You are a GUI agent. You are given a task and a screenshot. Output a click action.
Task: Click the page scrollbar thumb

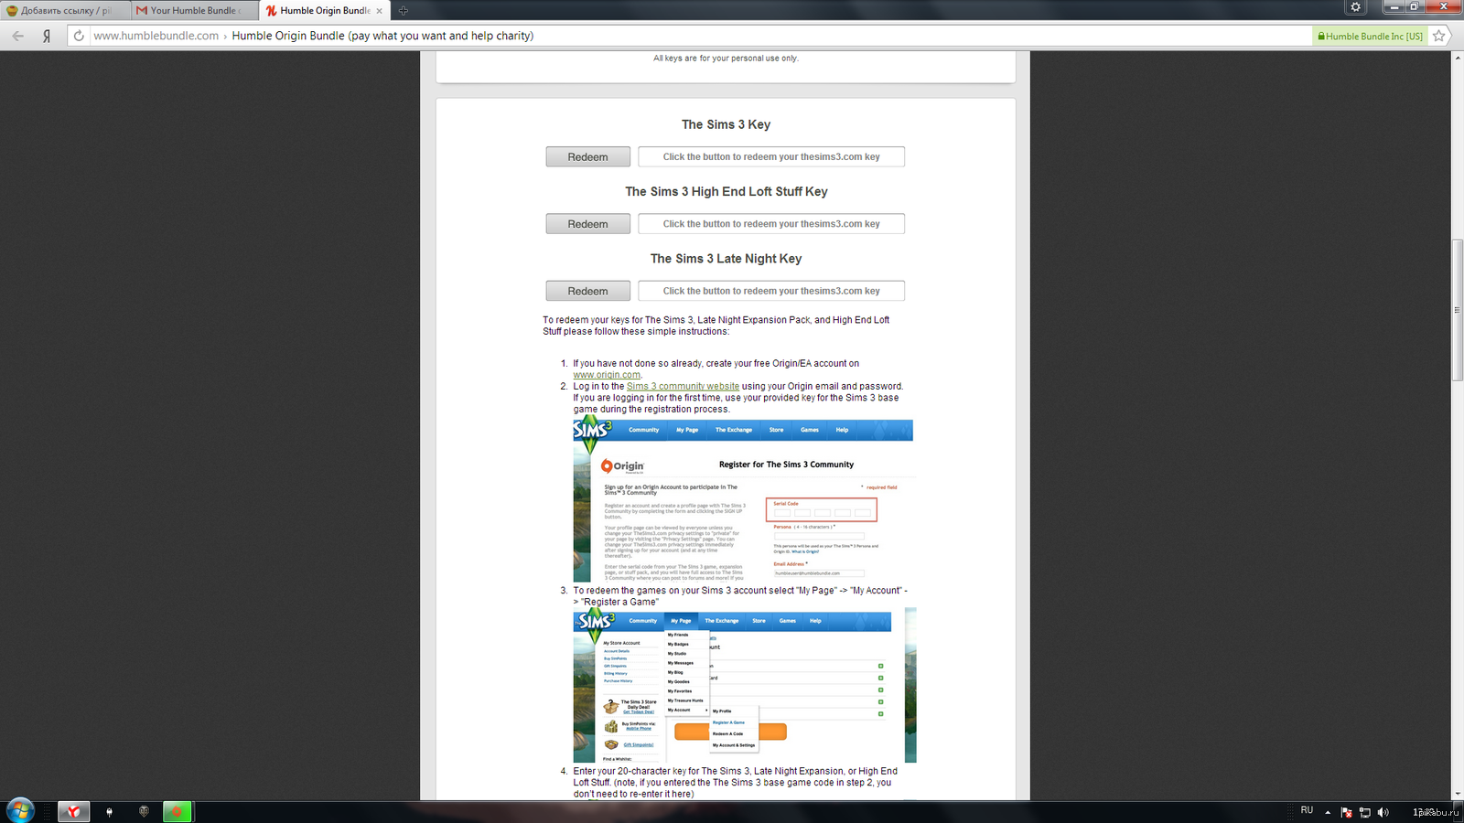pyautogui.click(x=1458, y=309)
